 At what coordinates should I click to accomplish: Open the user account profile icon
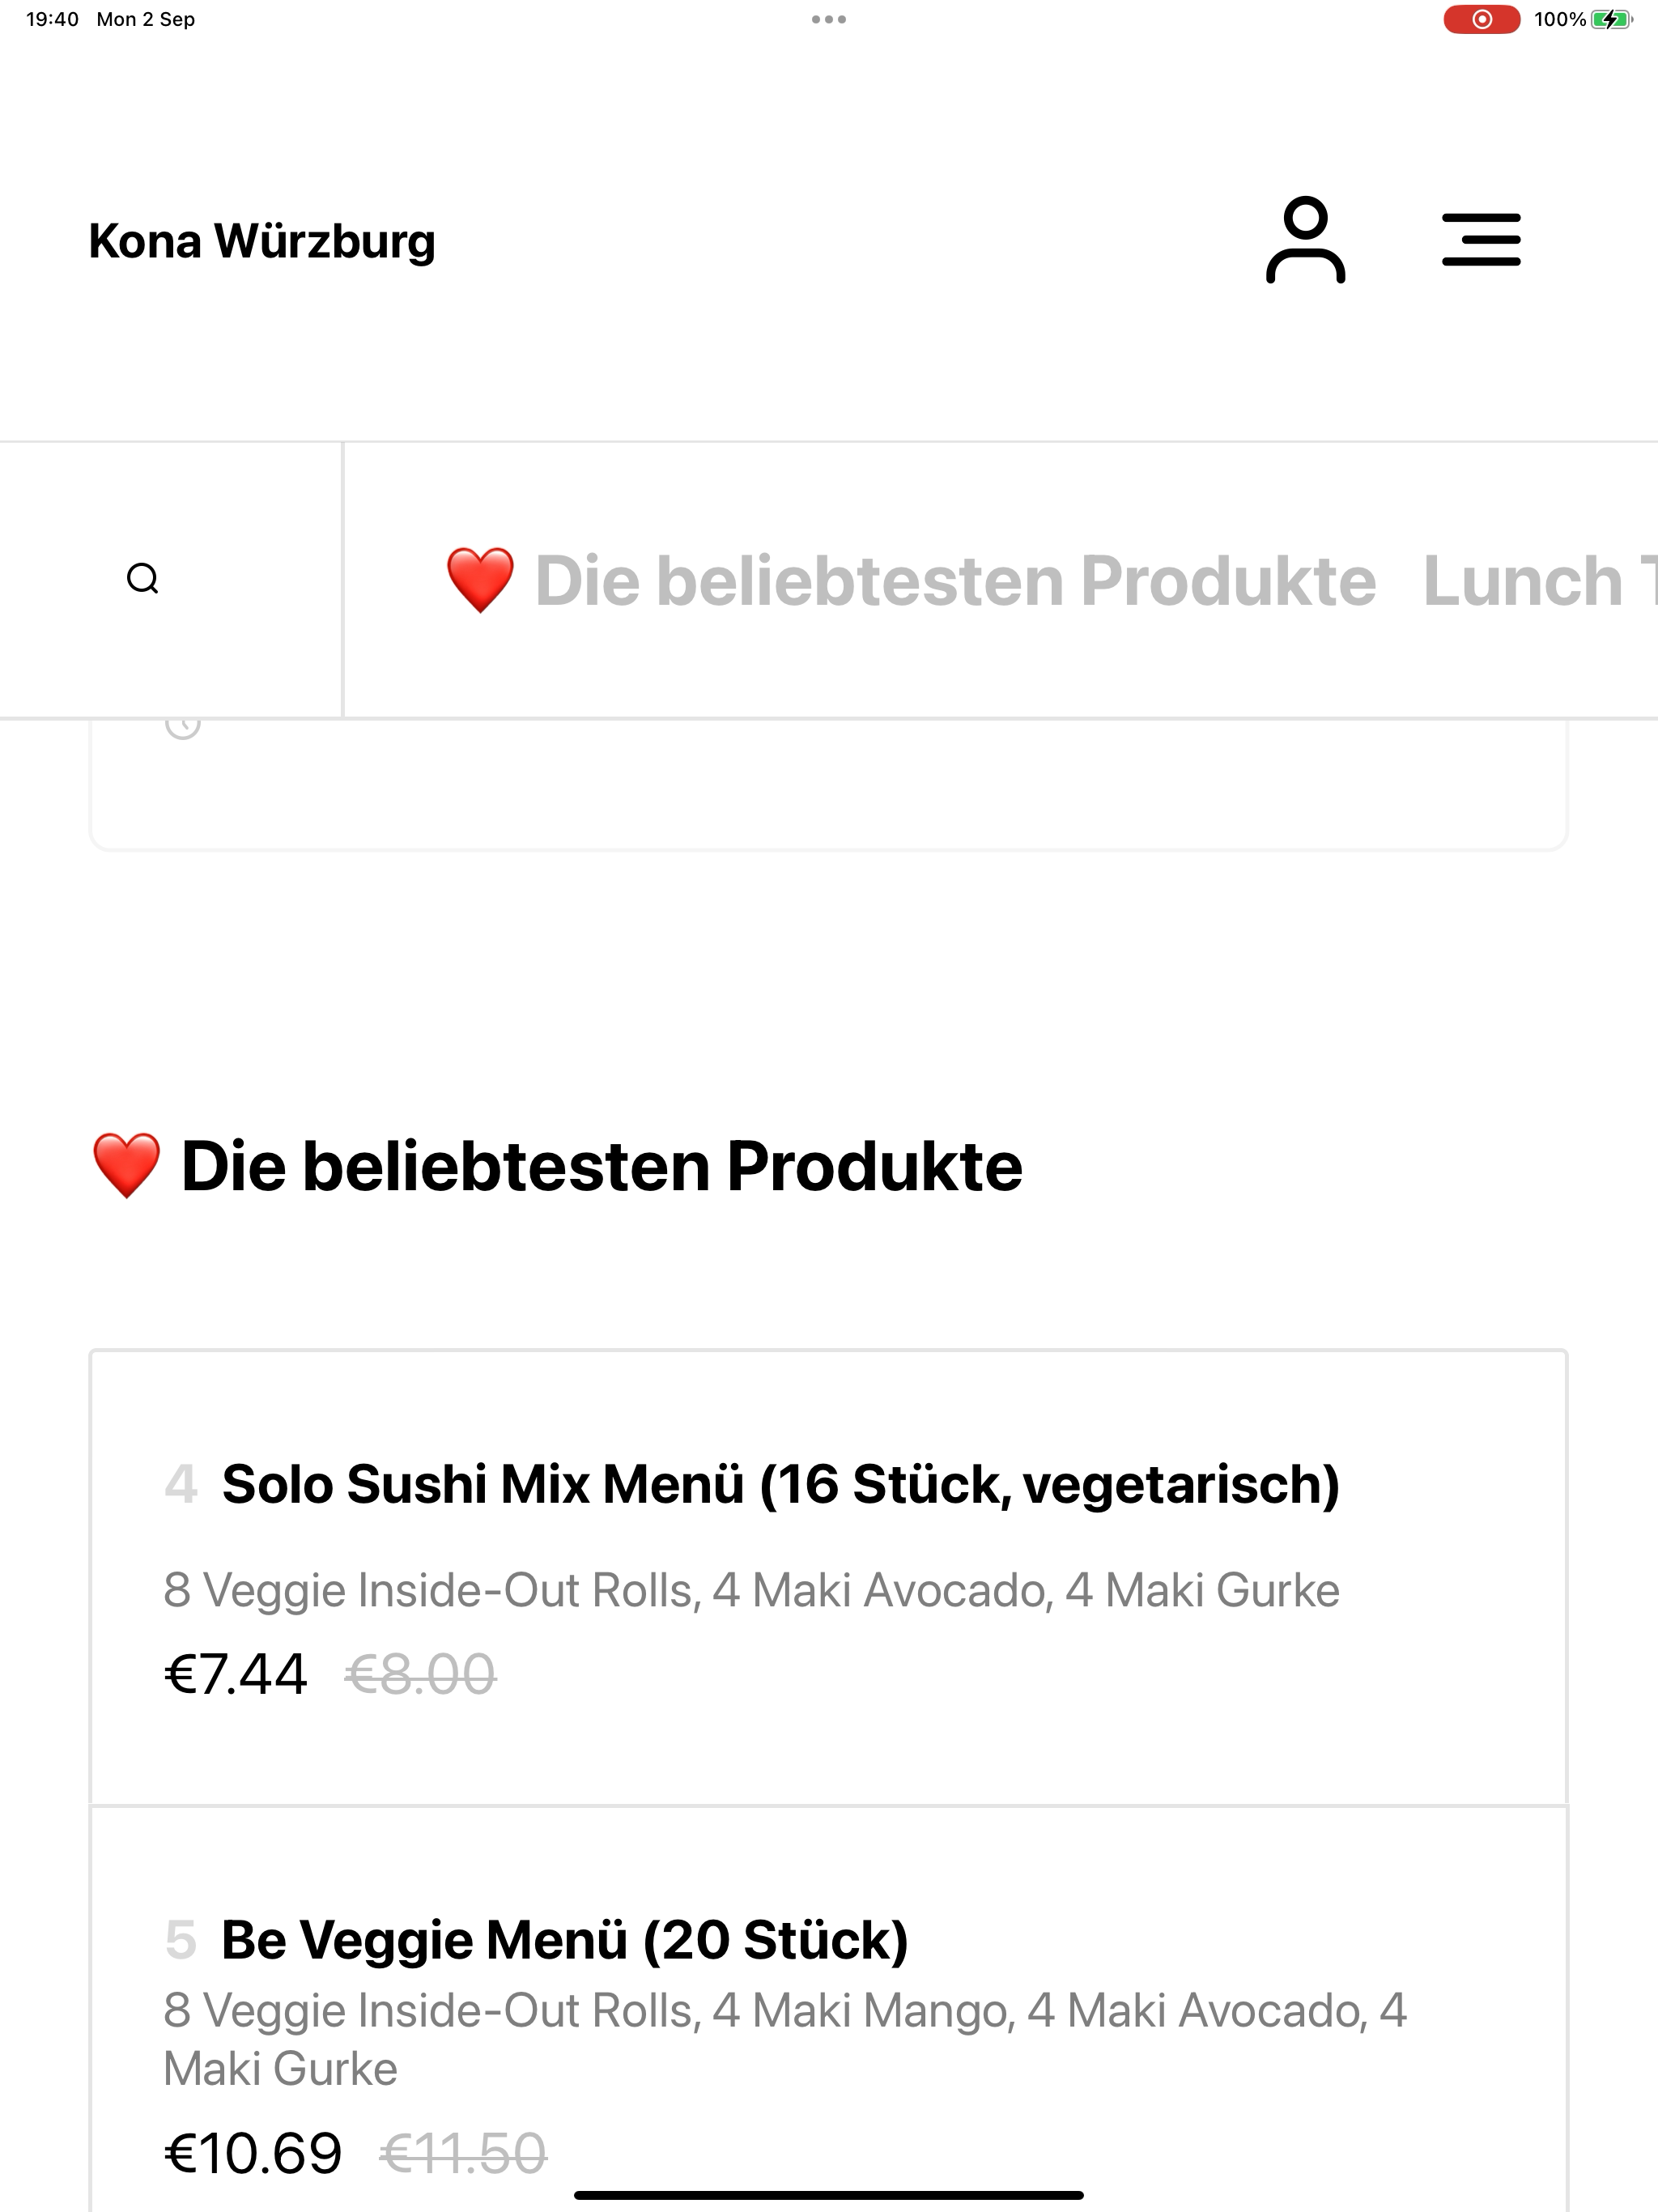pyautogui.click(x=1305, y=240)
